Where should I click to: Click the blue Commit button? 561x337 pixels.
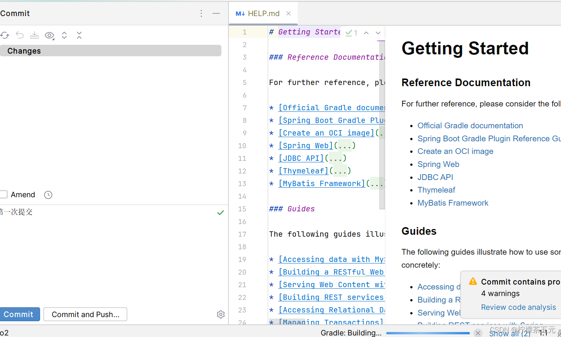coord(19,314)
